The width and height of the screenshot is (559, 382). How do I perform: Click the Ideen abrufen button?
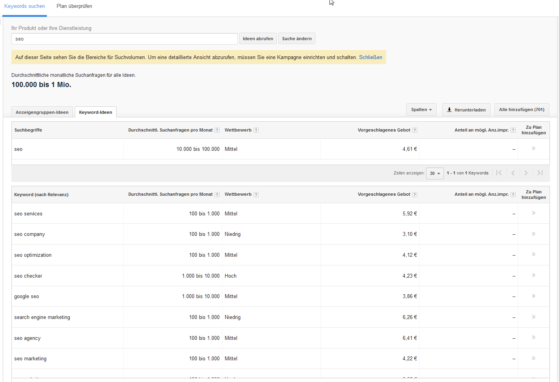(x=258, y=38)
